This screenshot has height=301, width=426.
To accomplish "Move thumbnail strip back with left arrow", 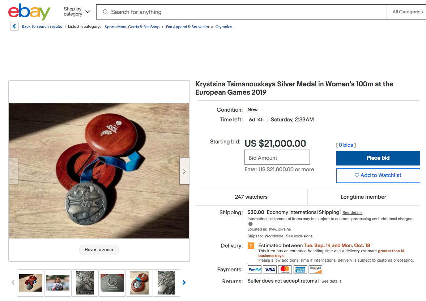I will pyautogui.click(x=13, y=283).
